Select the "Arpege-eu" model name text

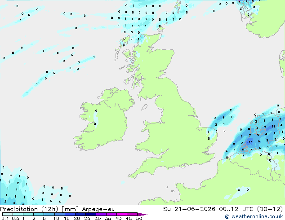(x=98, y=210)
